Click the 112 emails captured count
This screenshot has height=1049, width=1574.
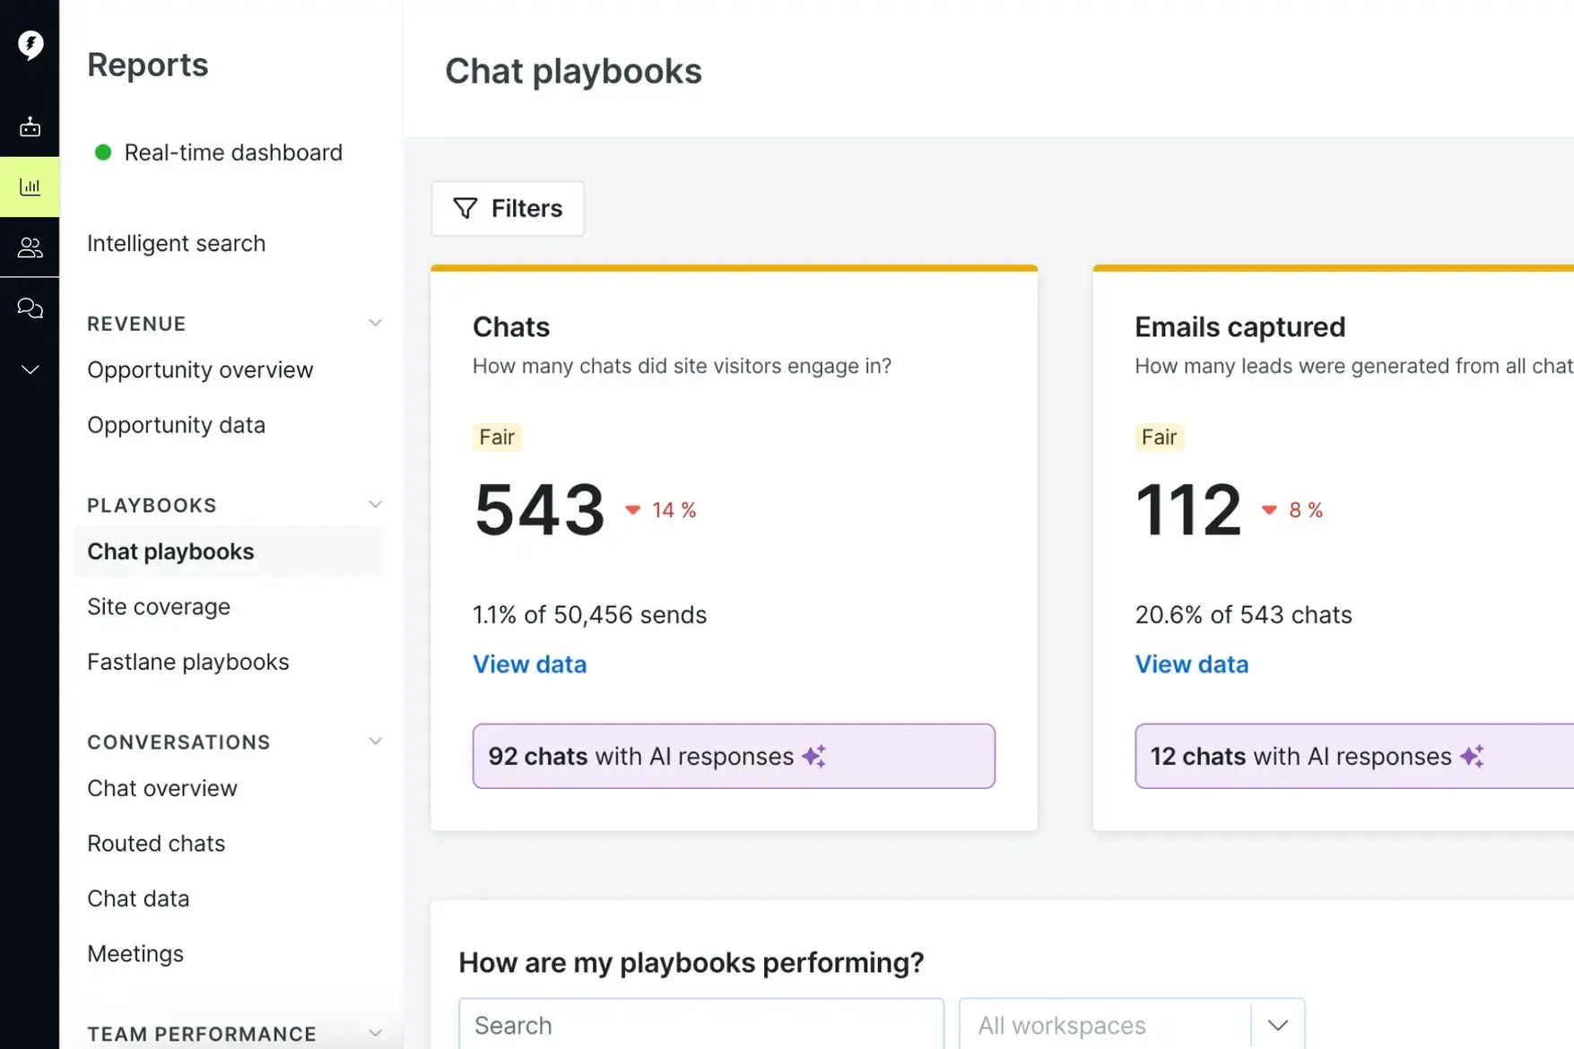(1188, 509)
